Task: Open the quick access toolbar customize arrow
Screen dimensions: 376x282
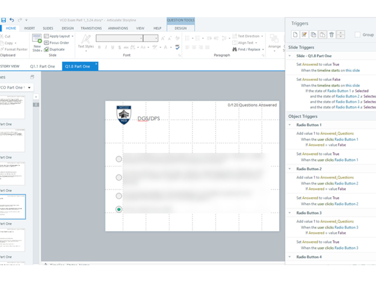Action: point(26,20)
